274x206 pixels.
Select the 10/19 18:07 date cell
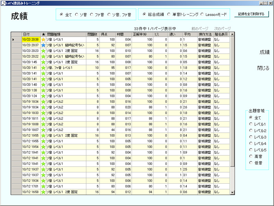coord(31,130)
